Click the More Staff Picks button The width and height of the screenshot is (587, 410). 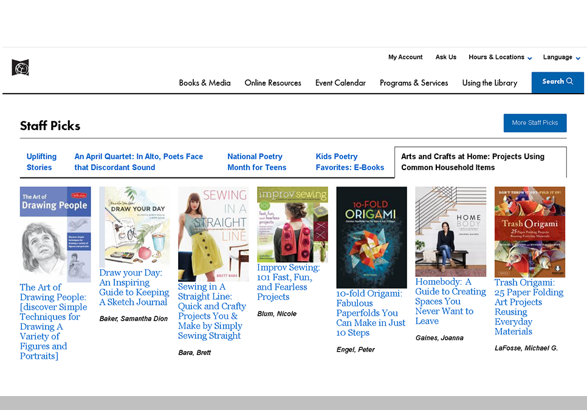535,123
